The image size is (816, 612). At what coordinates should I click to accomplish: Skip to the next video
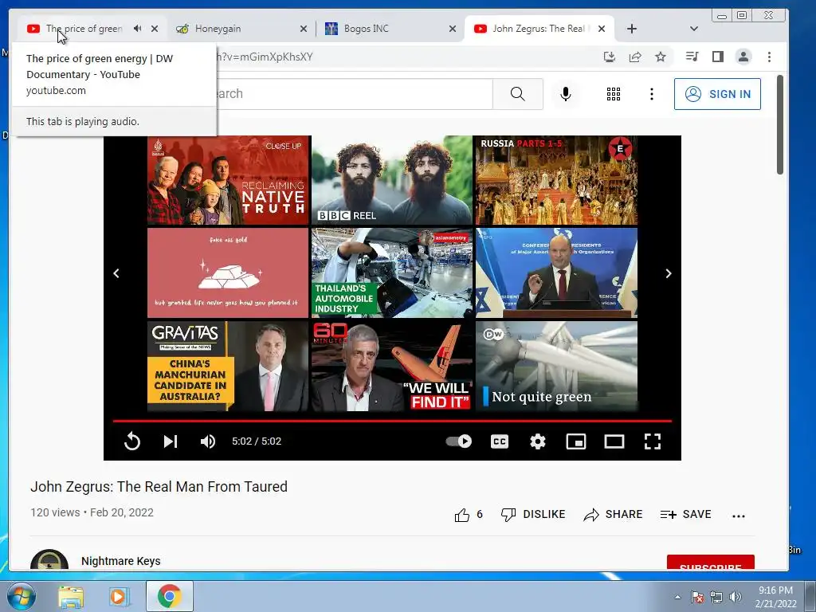[x=171, y=441]
